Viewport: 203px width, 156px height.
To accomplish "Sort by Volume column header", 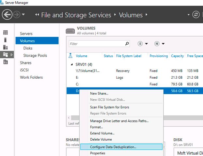I will (x=82, y=56).
